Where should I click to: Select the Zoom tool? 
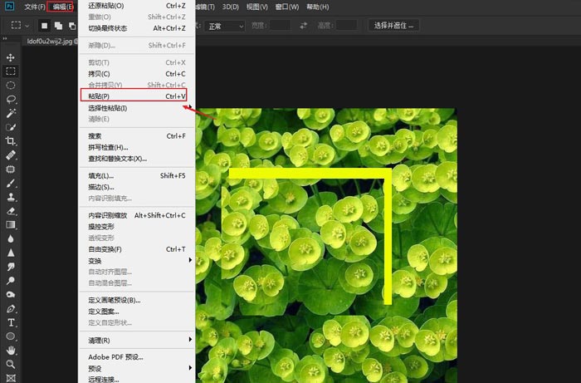10,364
